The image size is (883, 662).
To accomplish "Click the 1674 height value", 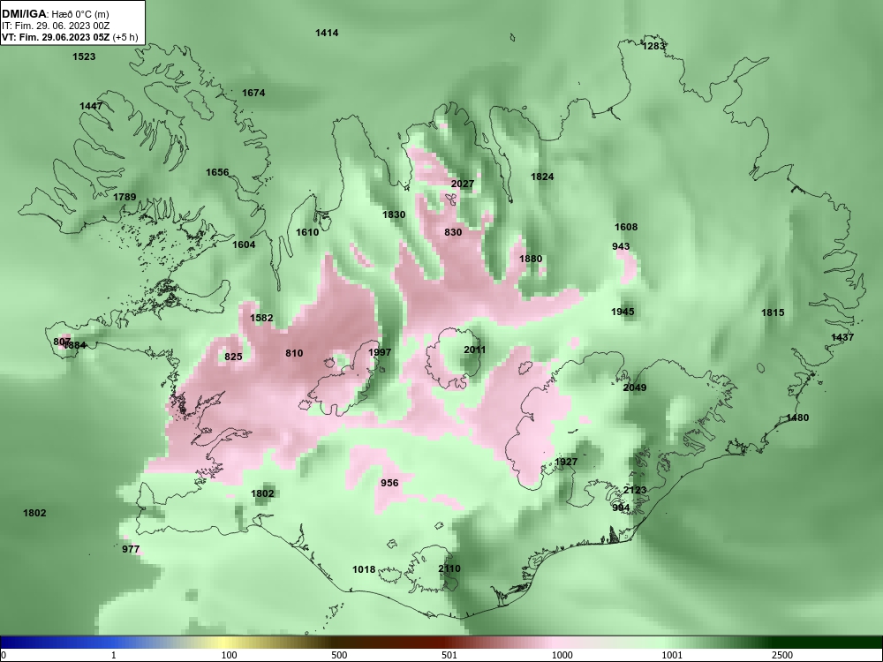I will (253, 93).
